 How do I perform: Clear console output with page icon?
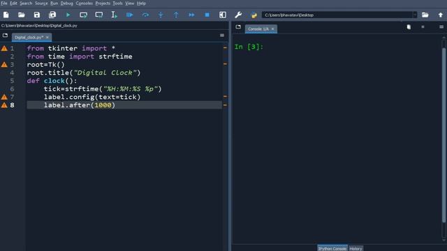[409, 26]
